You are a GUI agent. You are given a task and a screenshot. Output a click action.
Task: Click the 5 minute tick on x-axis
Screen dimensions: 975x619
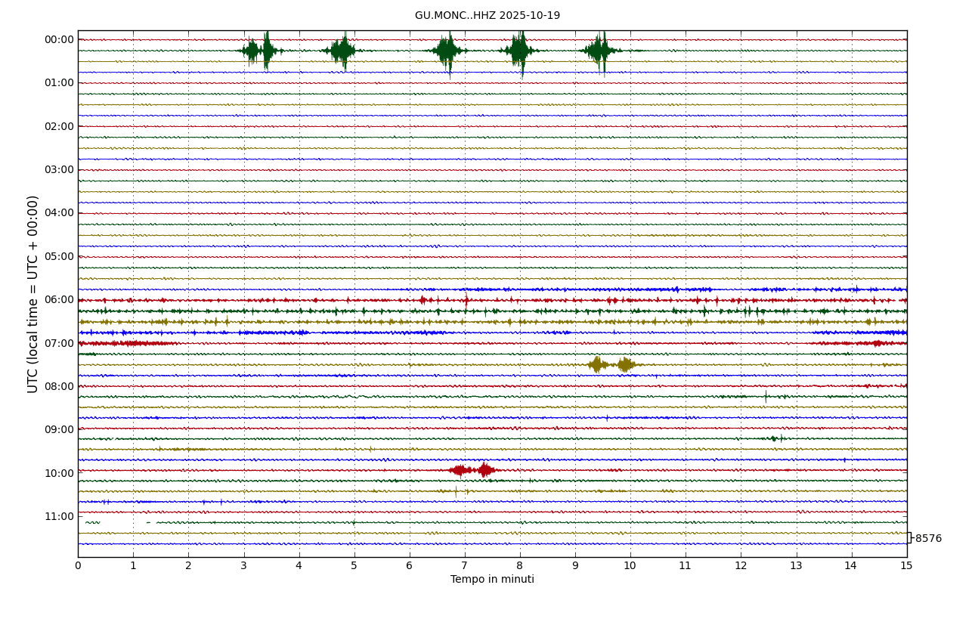[354, 566]
